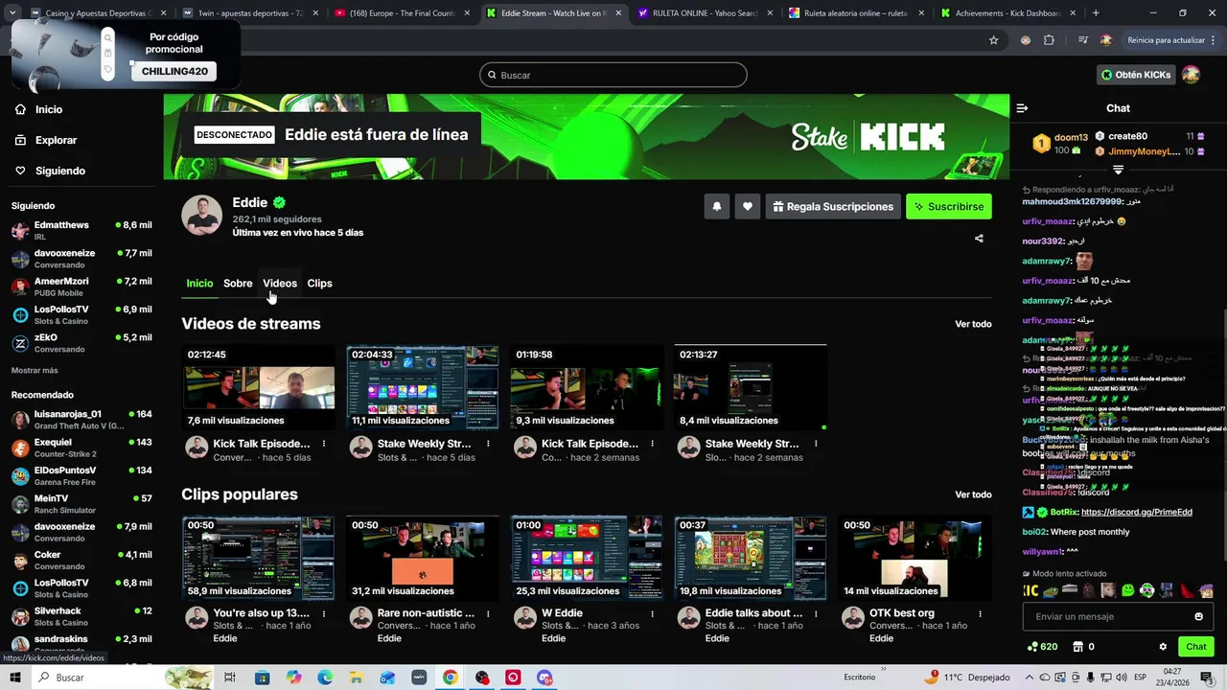The height and width of the screenshot is (690, 1227).
Task: Go to the Inicio channel tab
Action: tap(199, 283)
